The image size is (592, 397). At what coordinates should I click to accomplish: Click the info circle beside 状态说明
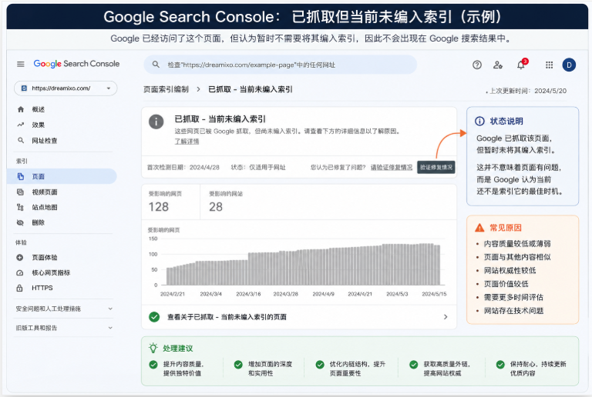pyautogui.click(x=479, y=121)
